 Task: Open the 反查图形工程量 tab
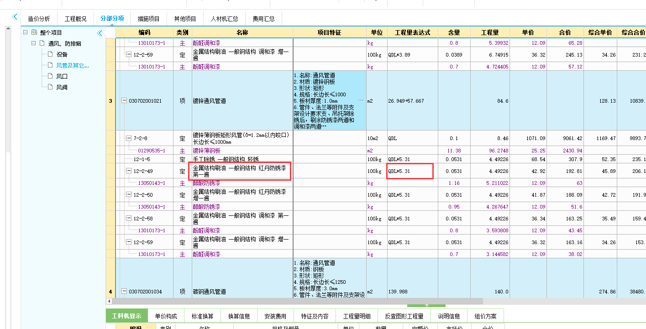click(x=404, y=316)
